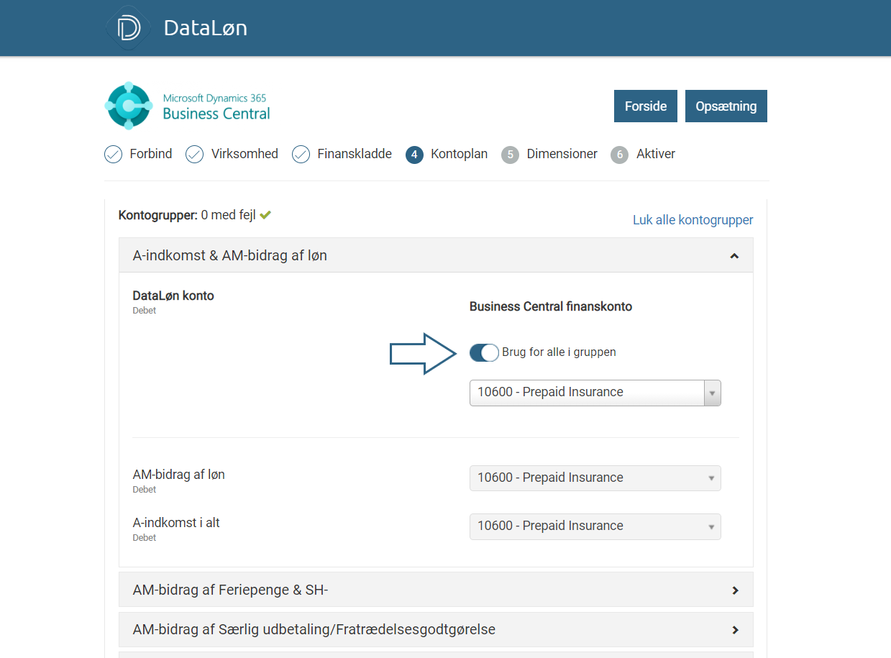
Task: Click Luk alle kontogrupper link
Action: point(693,220)
